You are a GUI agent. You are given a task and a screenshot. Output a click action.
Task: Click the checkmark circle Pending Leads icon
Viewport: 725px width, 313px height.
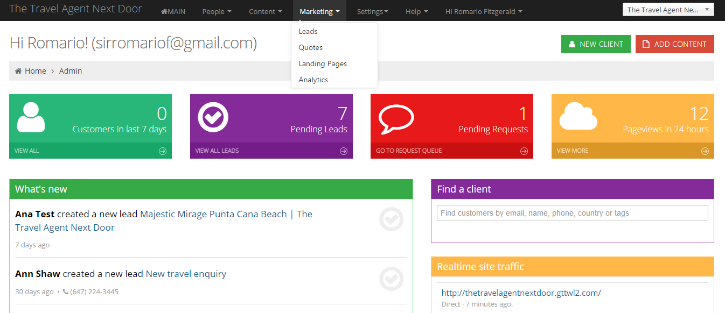pyautogui.click(x=213, y=117)
